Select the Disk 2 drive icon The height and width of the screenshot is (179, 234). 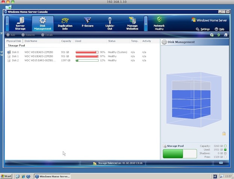click(9, 60)
